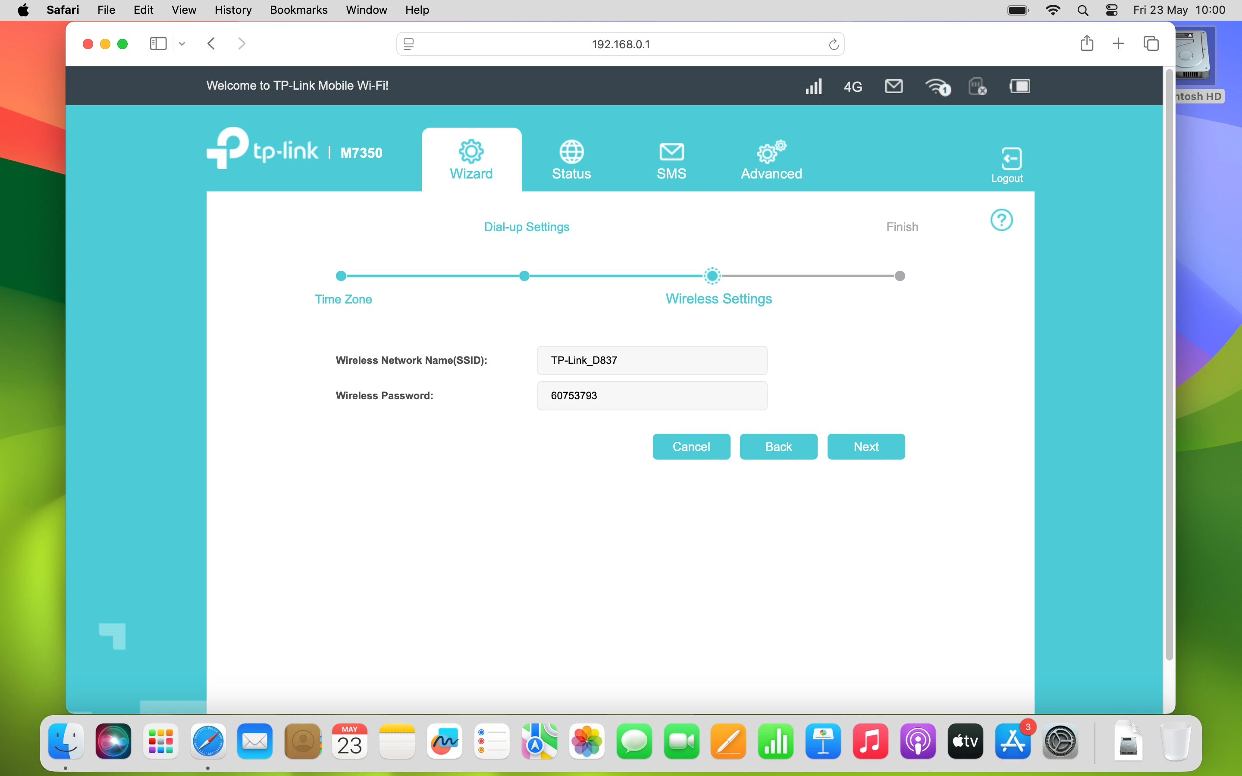Open the help question mark icon
This screenshot has height=776, width=1242.
tap(1001, 220)
